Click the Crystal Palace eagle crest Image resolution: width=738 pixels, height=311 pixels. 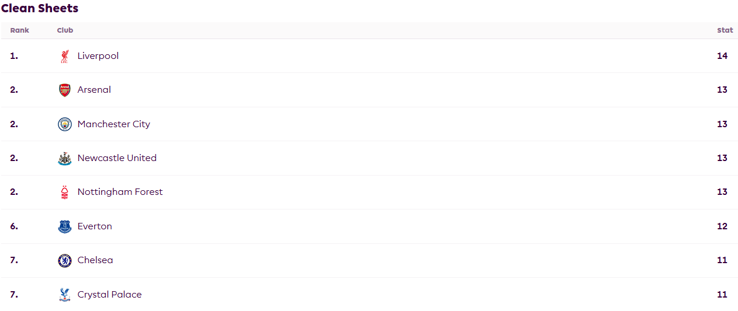click(65, 295)
